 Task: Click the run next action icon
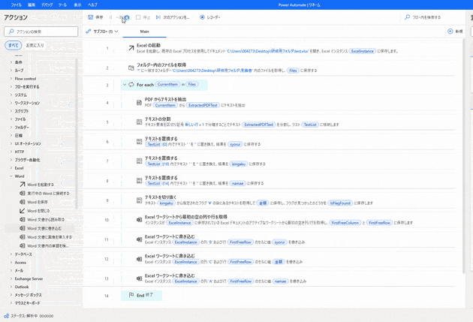click(x=158, y=17)
